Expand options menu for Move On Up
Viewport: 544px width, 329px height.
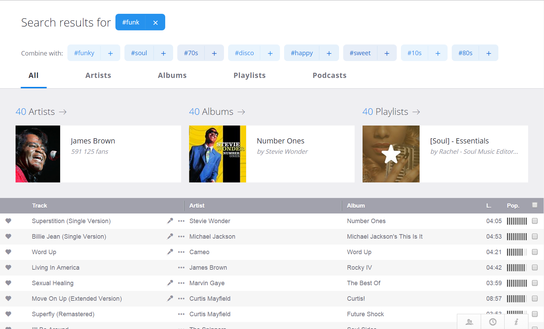[x=181, y=299]
